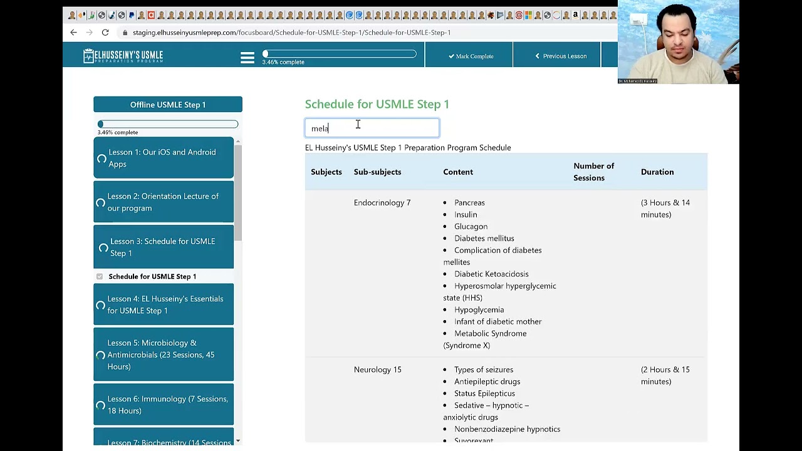This screenshot has width=802, height=451.
Task: Open the Microsoft-logo browser tab
Action: click(x=528, y=15)
